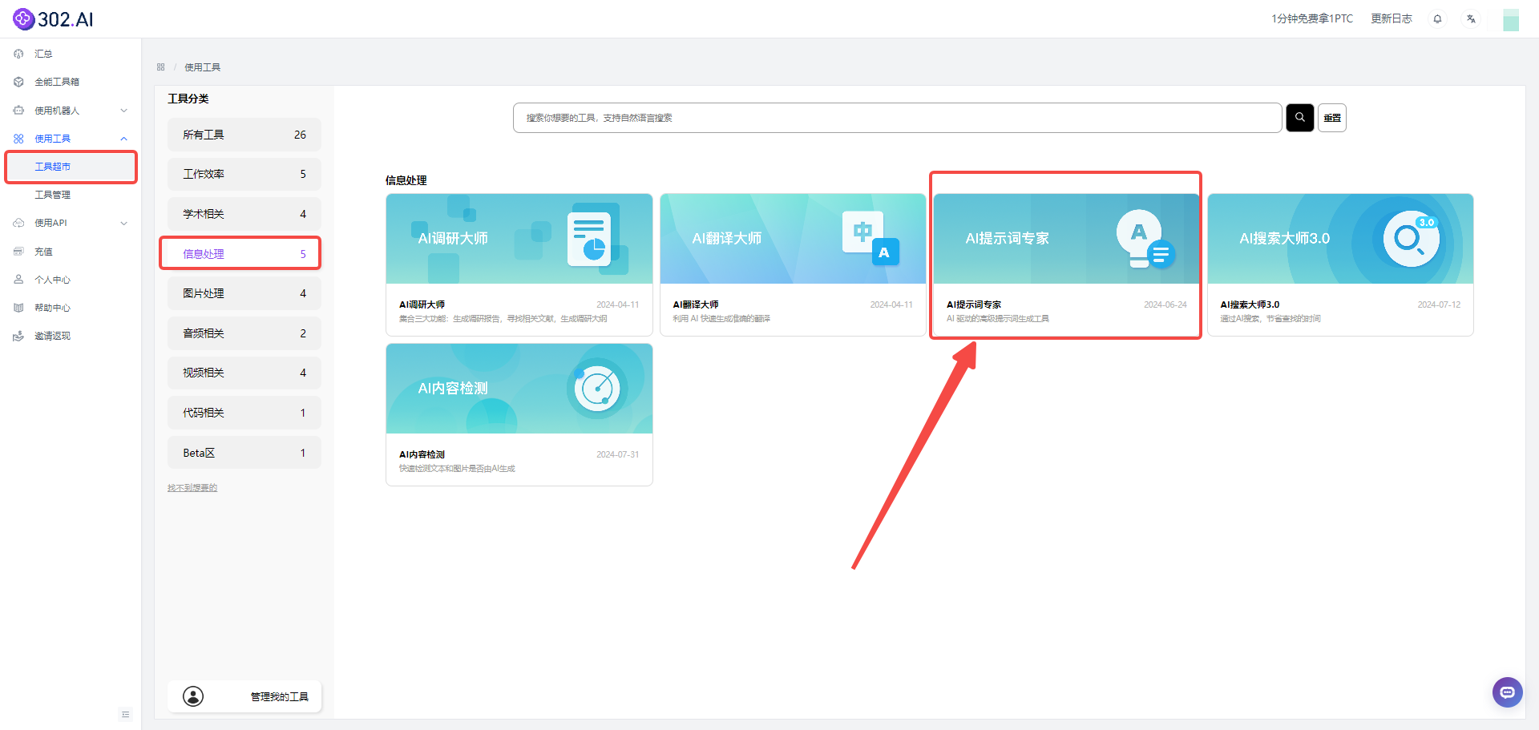The height and width of the screenshot is (730, 1539).
Task: Click the 重置 reset button
Action: pos(1332,118)
